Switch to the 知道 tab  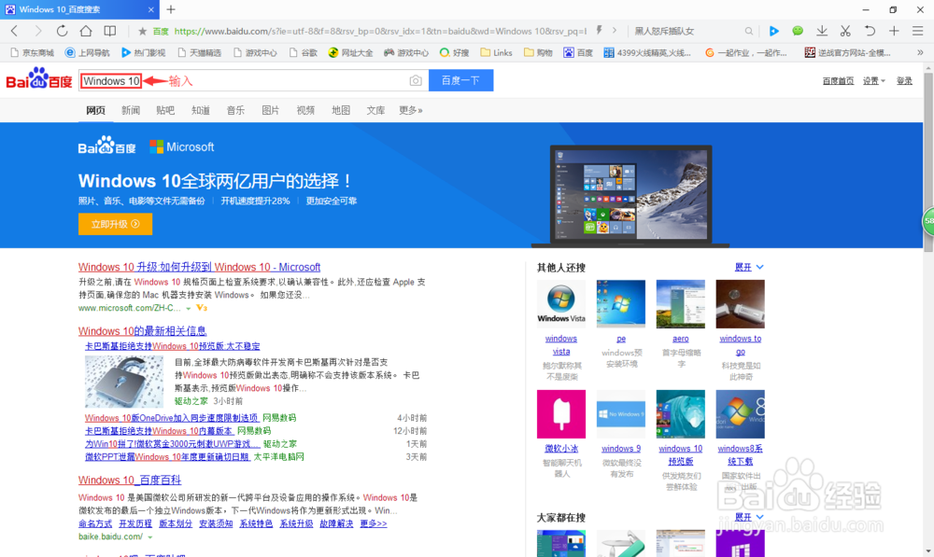201,110
